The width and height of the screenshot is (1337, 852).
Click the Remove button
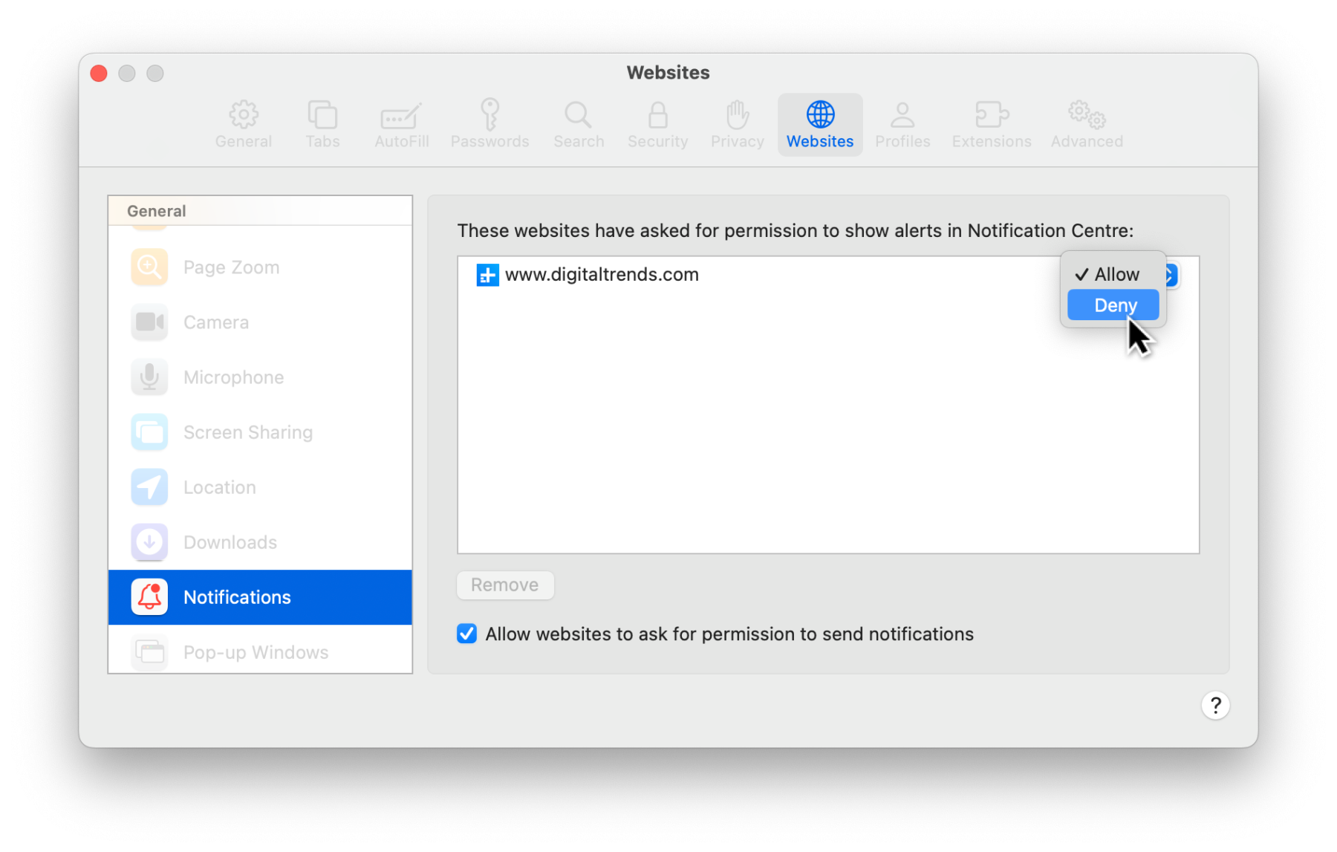pos(505,585)
